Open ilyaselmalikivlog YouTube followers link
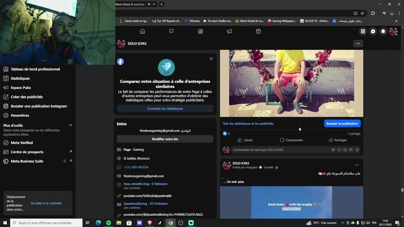 [146, 204]
